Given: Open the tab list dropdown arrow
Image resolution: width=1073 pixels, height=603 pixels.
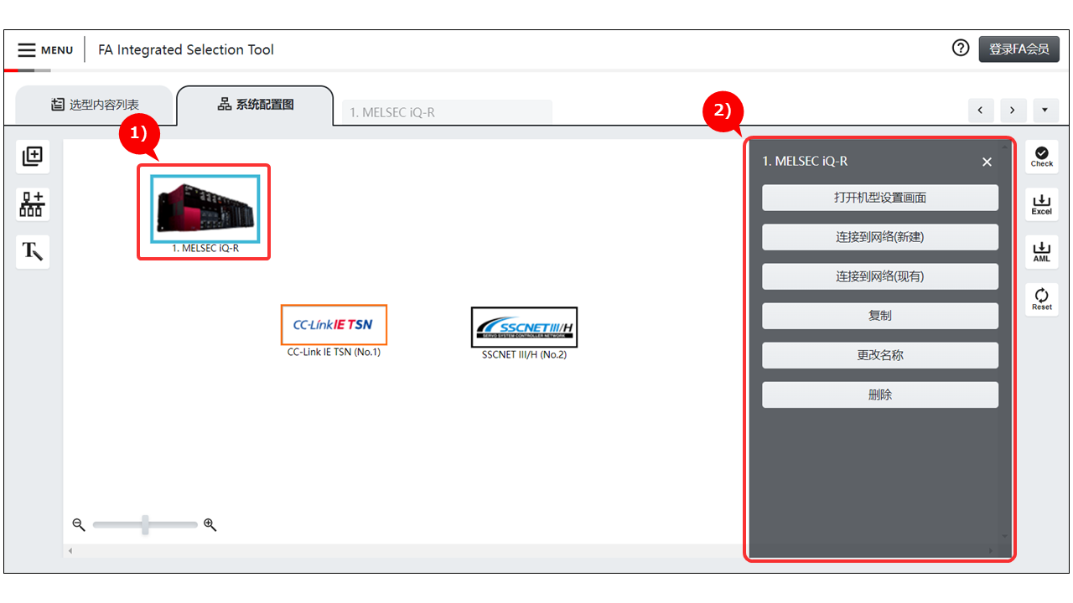Looking at the screenshot, I should [1044, 111].
